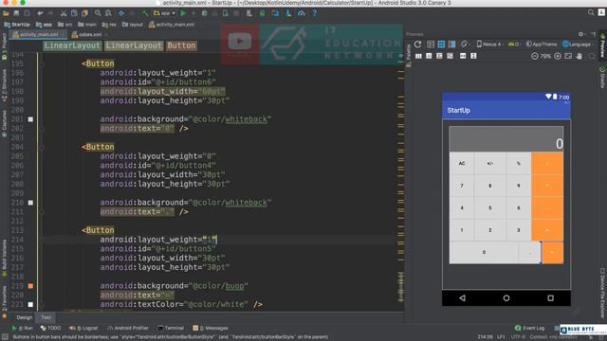Open the Terminal tool window
This screenshot has height=341, width=607.
click(171, 328)
